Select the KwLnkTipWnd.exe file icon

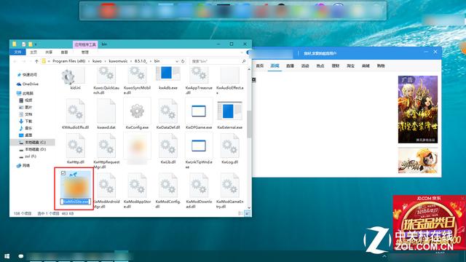click(x=199, y=146)
